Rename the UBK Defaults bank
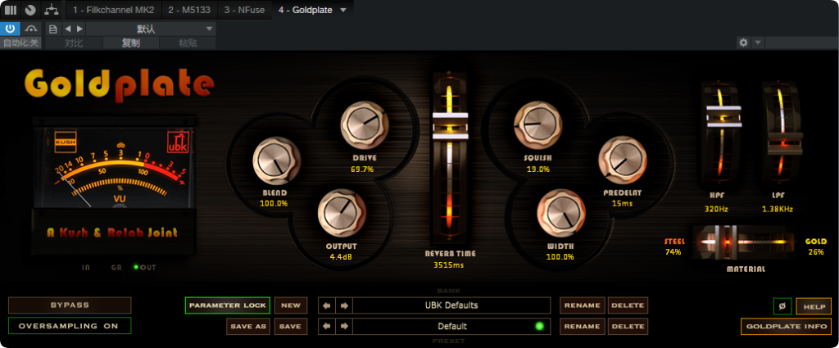This screenshot has width=839, height=348. coord(583,305)
